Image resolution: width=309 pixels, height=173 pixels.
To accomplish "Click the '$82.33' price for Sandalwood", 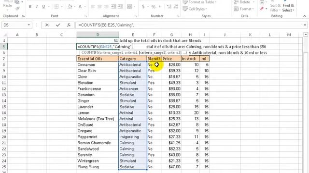I will (x=171, y=148).
